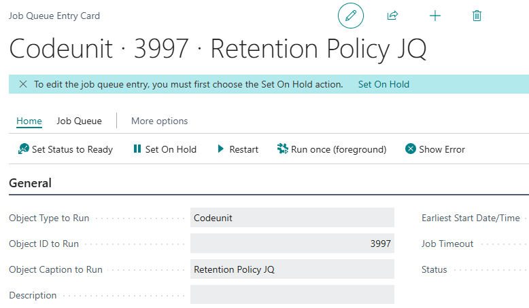This screenshot has width=529, height=308.
Task: Collapse the General section header
Action: pos(30,183)
